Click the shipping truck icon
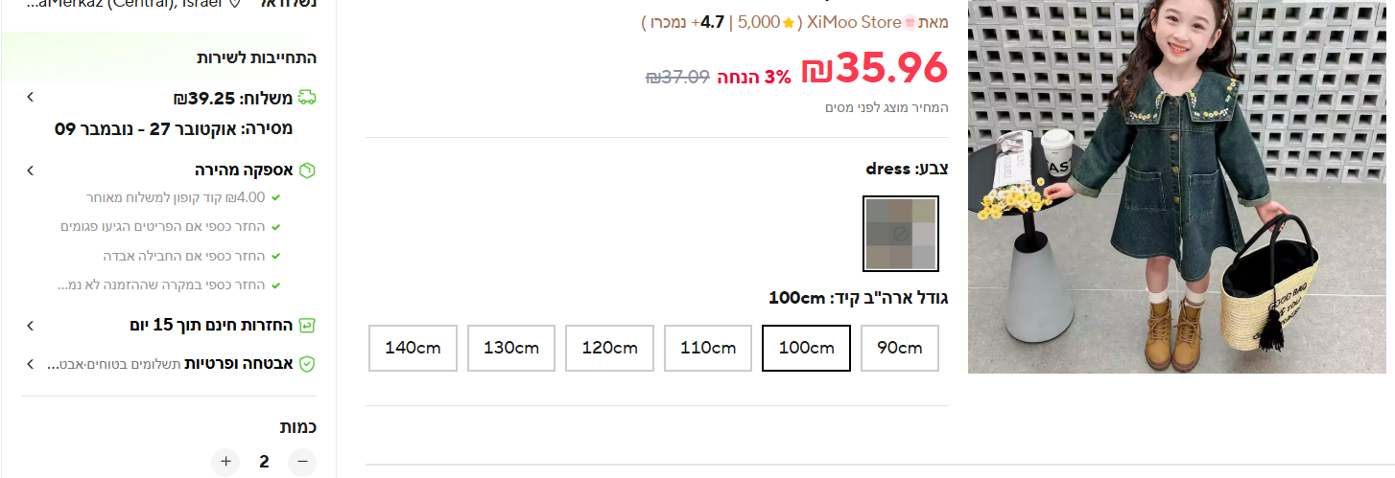The image size is (1395, 478). click(x=307, y=98)
